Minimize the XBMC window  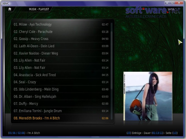[167, 3]
